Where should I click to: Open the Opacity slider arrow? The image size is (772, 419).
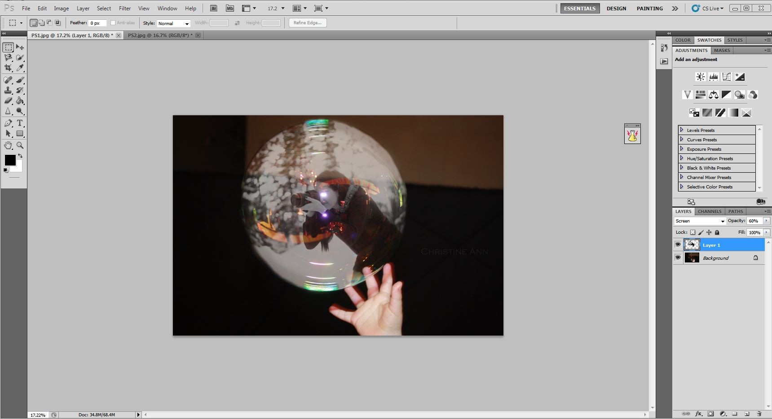point(766,221)
